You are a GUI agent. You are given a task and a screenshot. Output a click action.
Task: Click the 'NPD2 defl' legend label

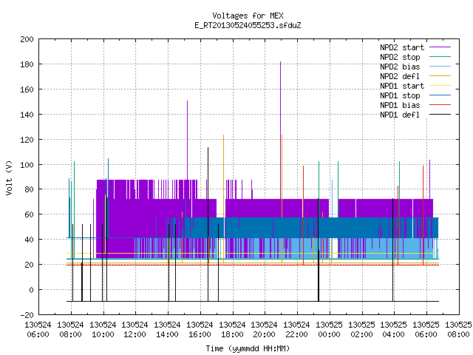point(400,76)
